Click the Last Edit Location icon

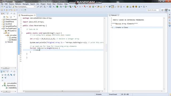pos(11,10)
